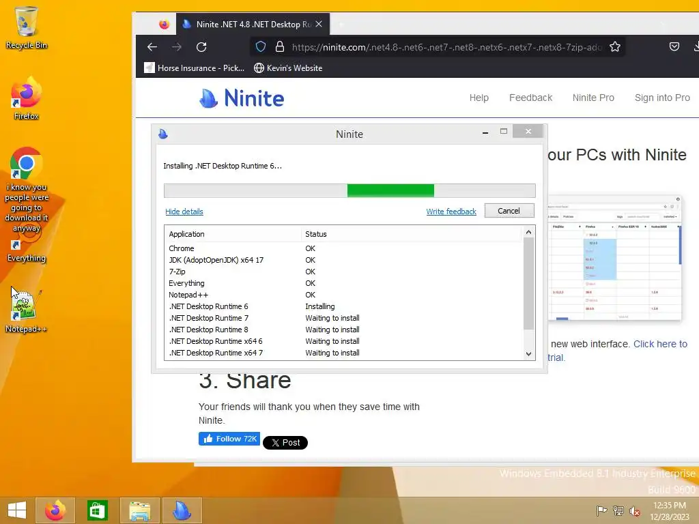
Task: Select the .NET Desktop Runtime x64 7 row
Action: 343,353
